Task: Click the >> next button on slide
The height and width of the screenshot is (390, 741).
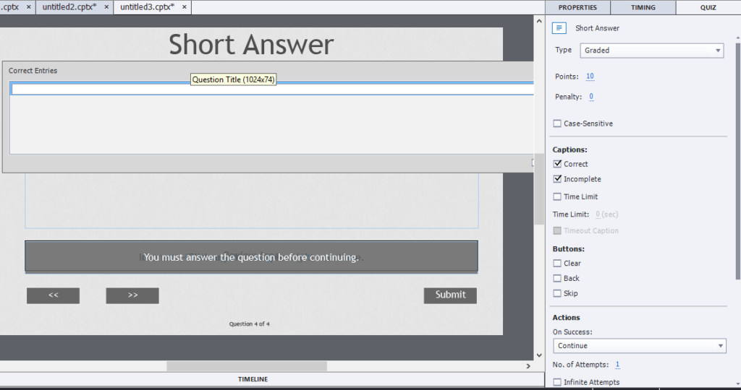Action: tap(132, 295)
